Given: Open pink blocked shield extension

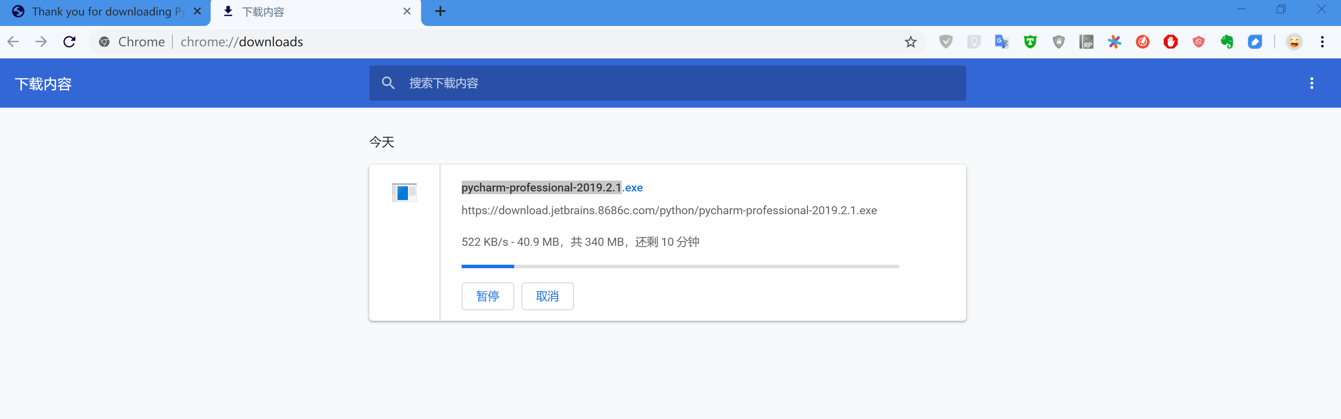Looking at the screenshot, I should click(1199, 42).
